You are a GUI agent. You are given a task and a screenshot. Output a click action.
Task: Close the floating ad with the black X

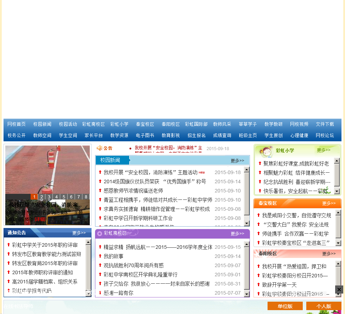click(x=339, y=289)
